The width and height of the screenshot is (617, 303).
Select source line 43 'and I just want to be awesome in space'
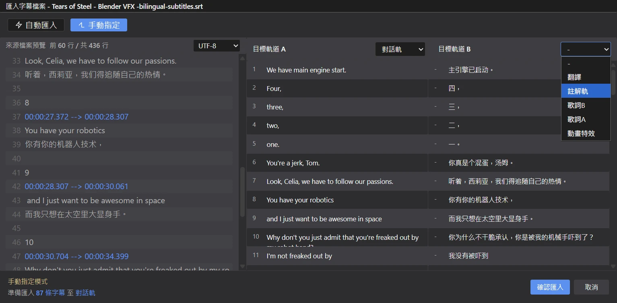pyautogui.click(x=119, y=200)
